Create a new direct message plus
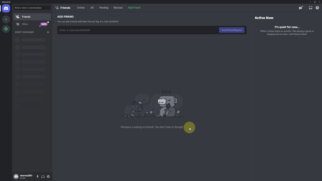 (x=48, y=32)
